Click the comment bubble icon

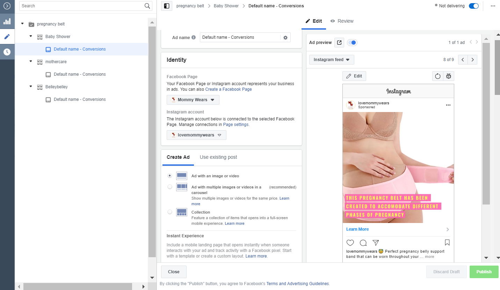click(363, 243)
